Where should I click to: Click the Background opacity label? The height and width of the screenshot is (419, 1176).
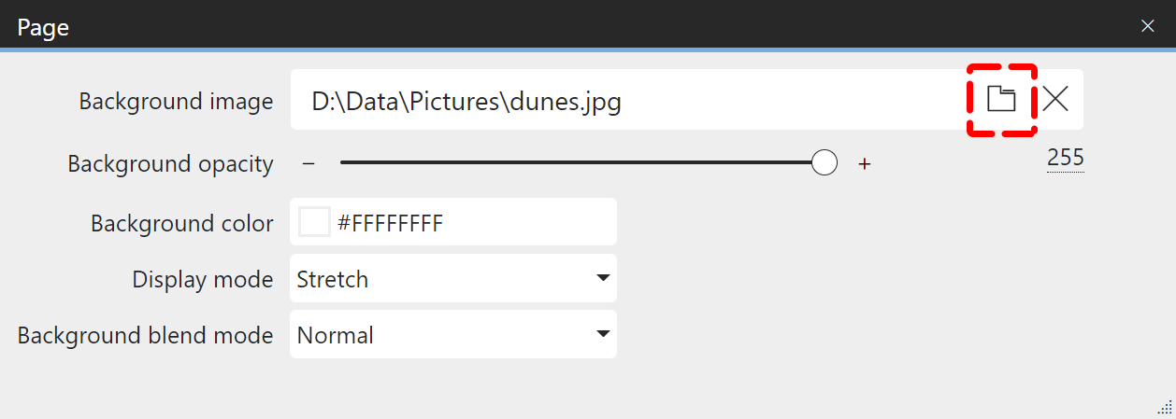point(170,164)
